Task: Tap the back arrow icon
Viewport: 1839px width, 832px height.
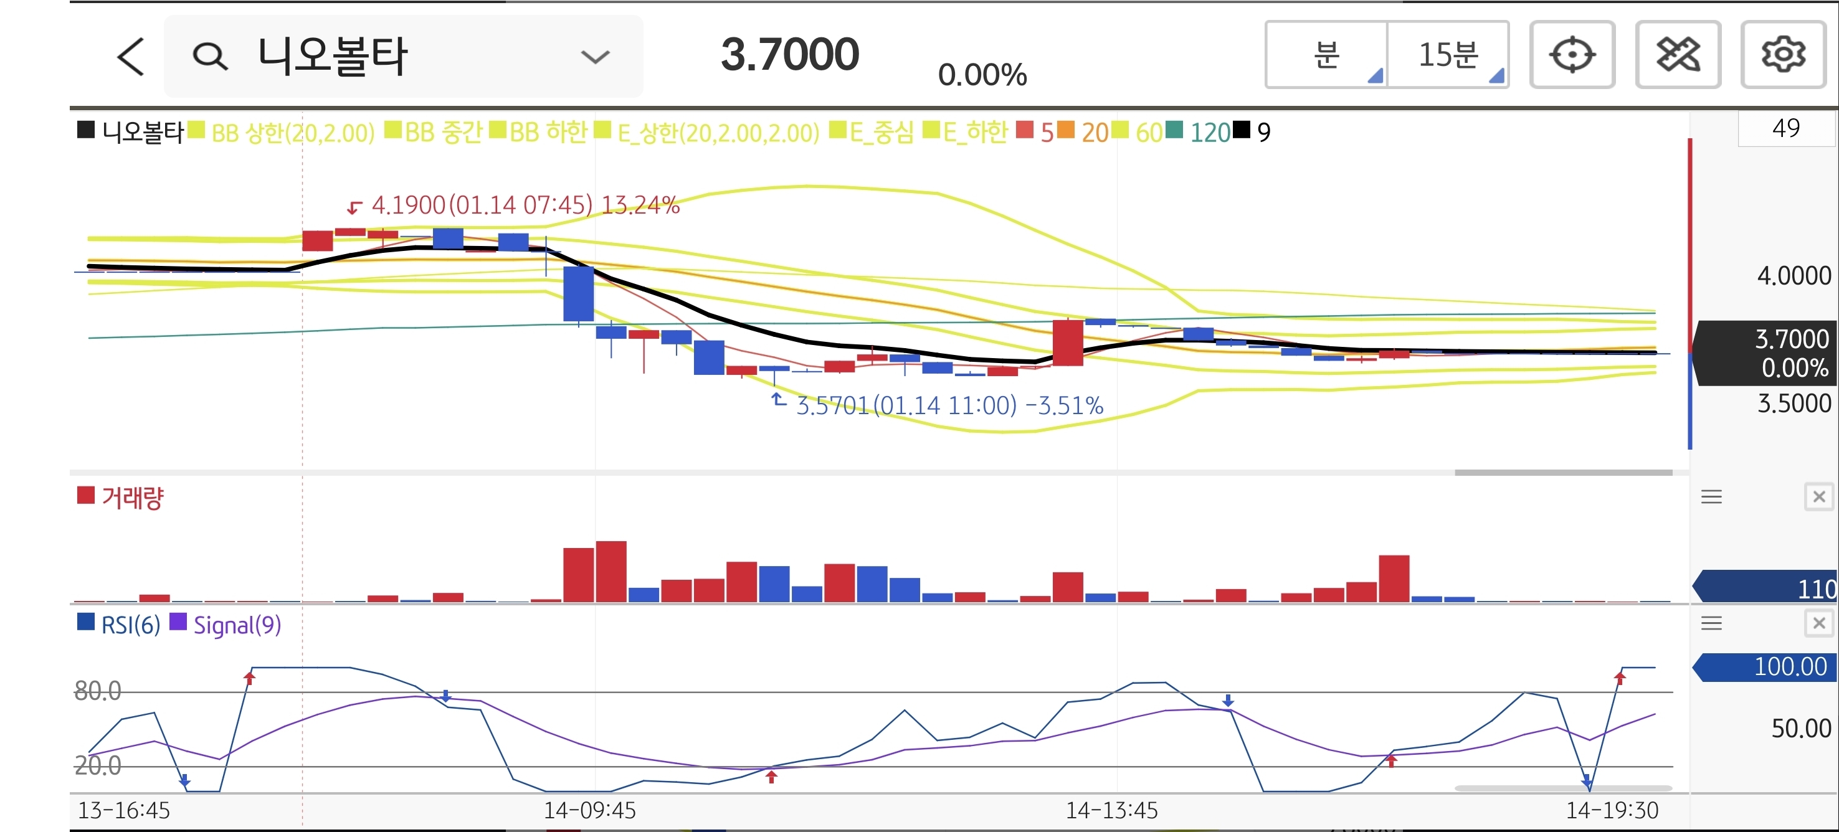Action: 131,57
